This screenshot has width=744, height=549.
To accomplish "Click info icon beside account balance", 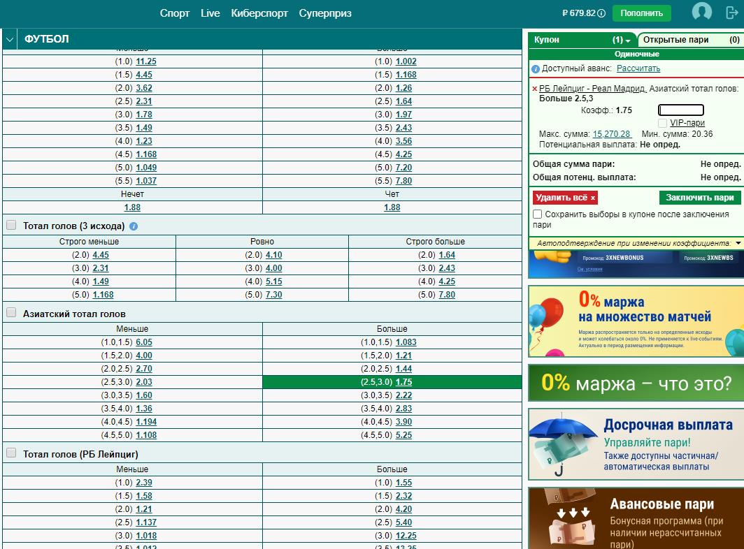I will (601, 13).
